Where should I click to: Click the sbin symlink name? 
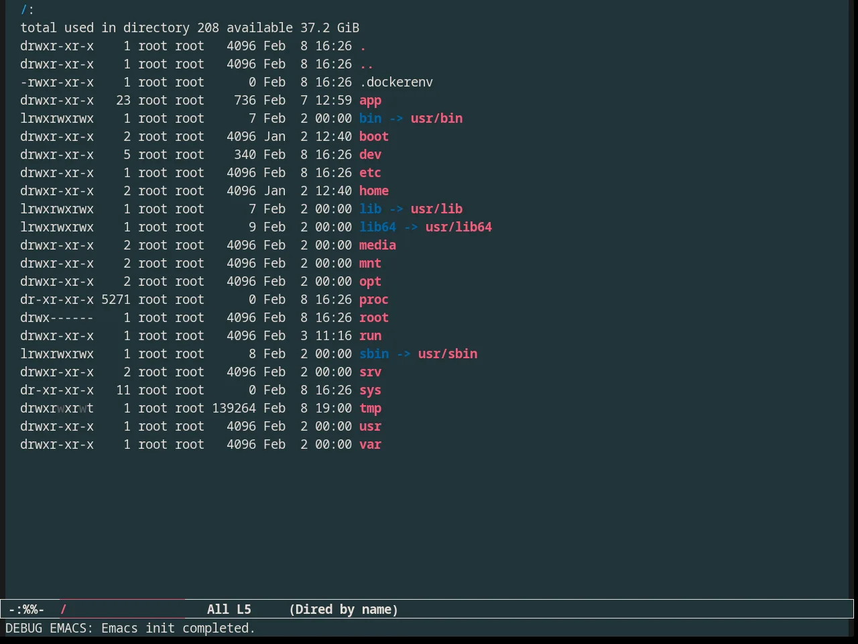[x=374, y=354]
